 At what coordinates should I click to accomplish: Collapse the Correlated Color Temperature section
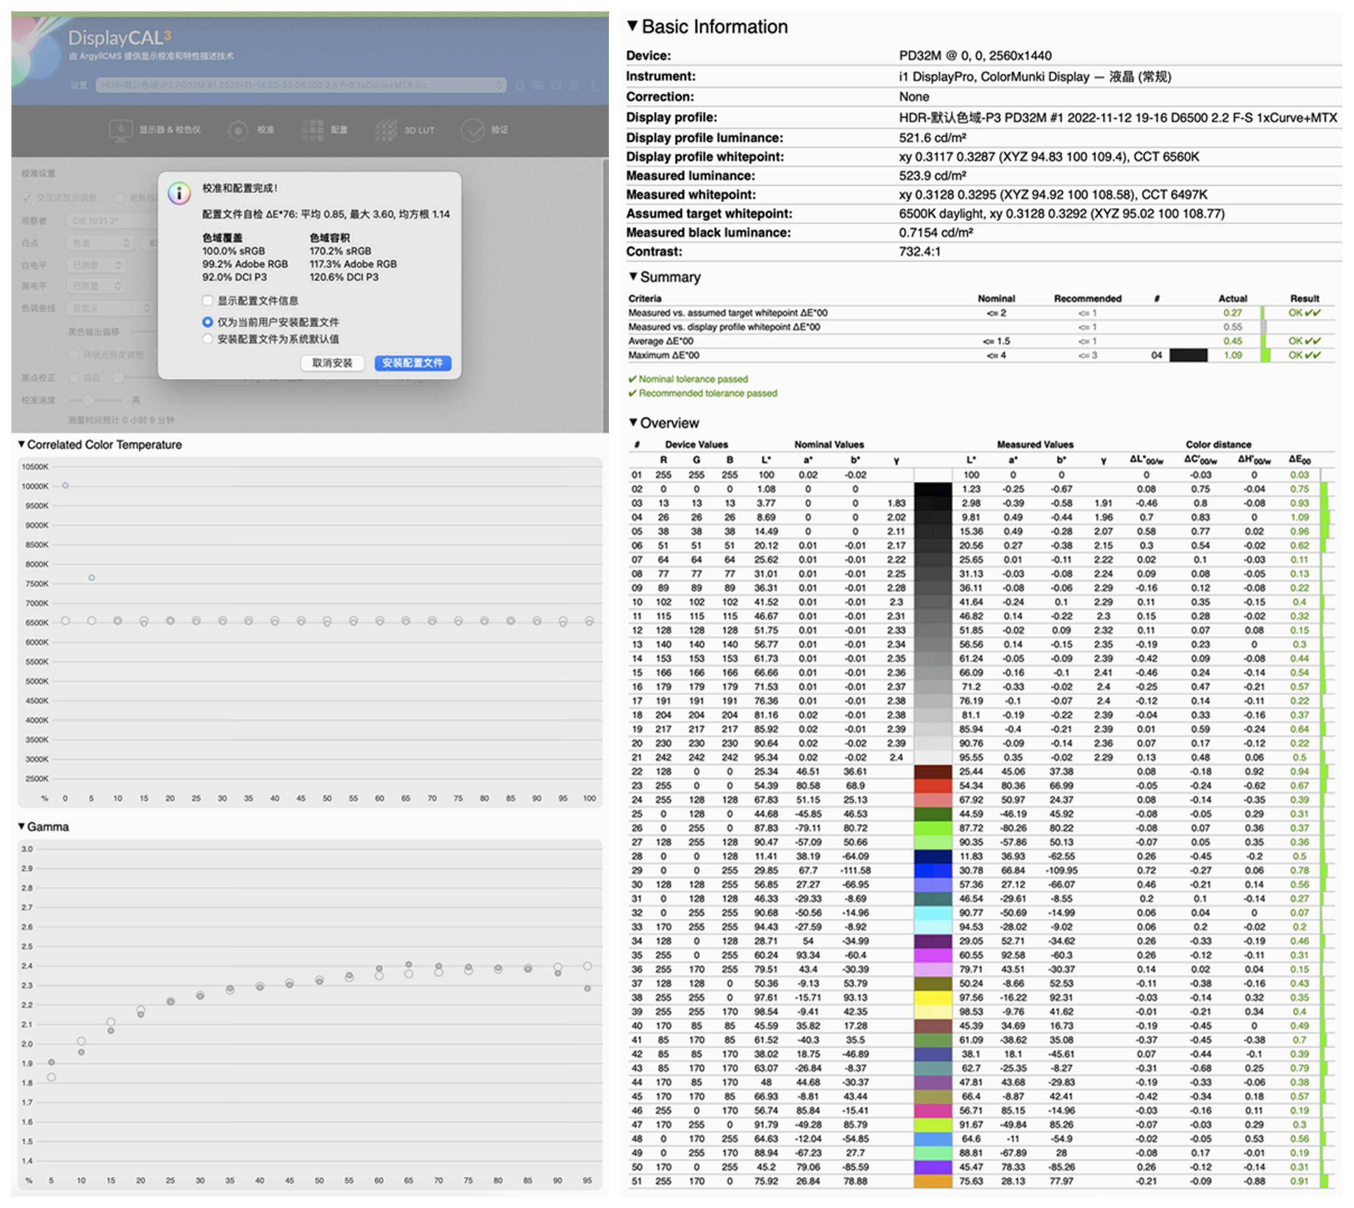click(21, 444)
